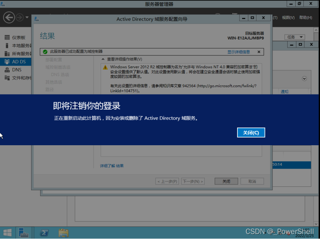Image resolution: width=320 pixels, height=239 pixels.
Task: Expand the circled chevron in the background panel
Action: click(x=304, y=78)
